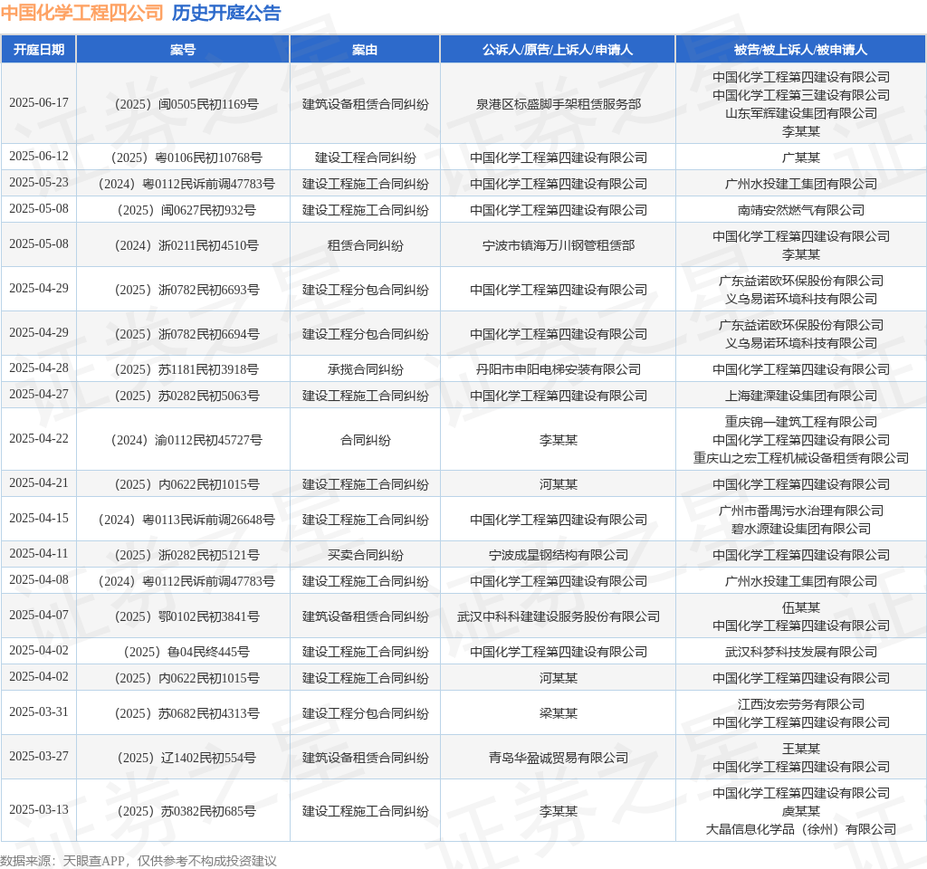Click defendant 虞某某
This screenshot has width=927, height=869.
pos(801,811)
